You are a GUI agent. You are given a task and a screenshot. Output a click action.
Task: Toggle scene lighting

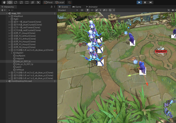pyautogui.click(x=87, y=10)
